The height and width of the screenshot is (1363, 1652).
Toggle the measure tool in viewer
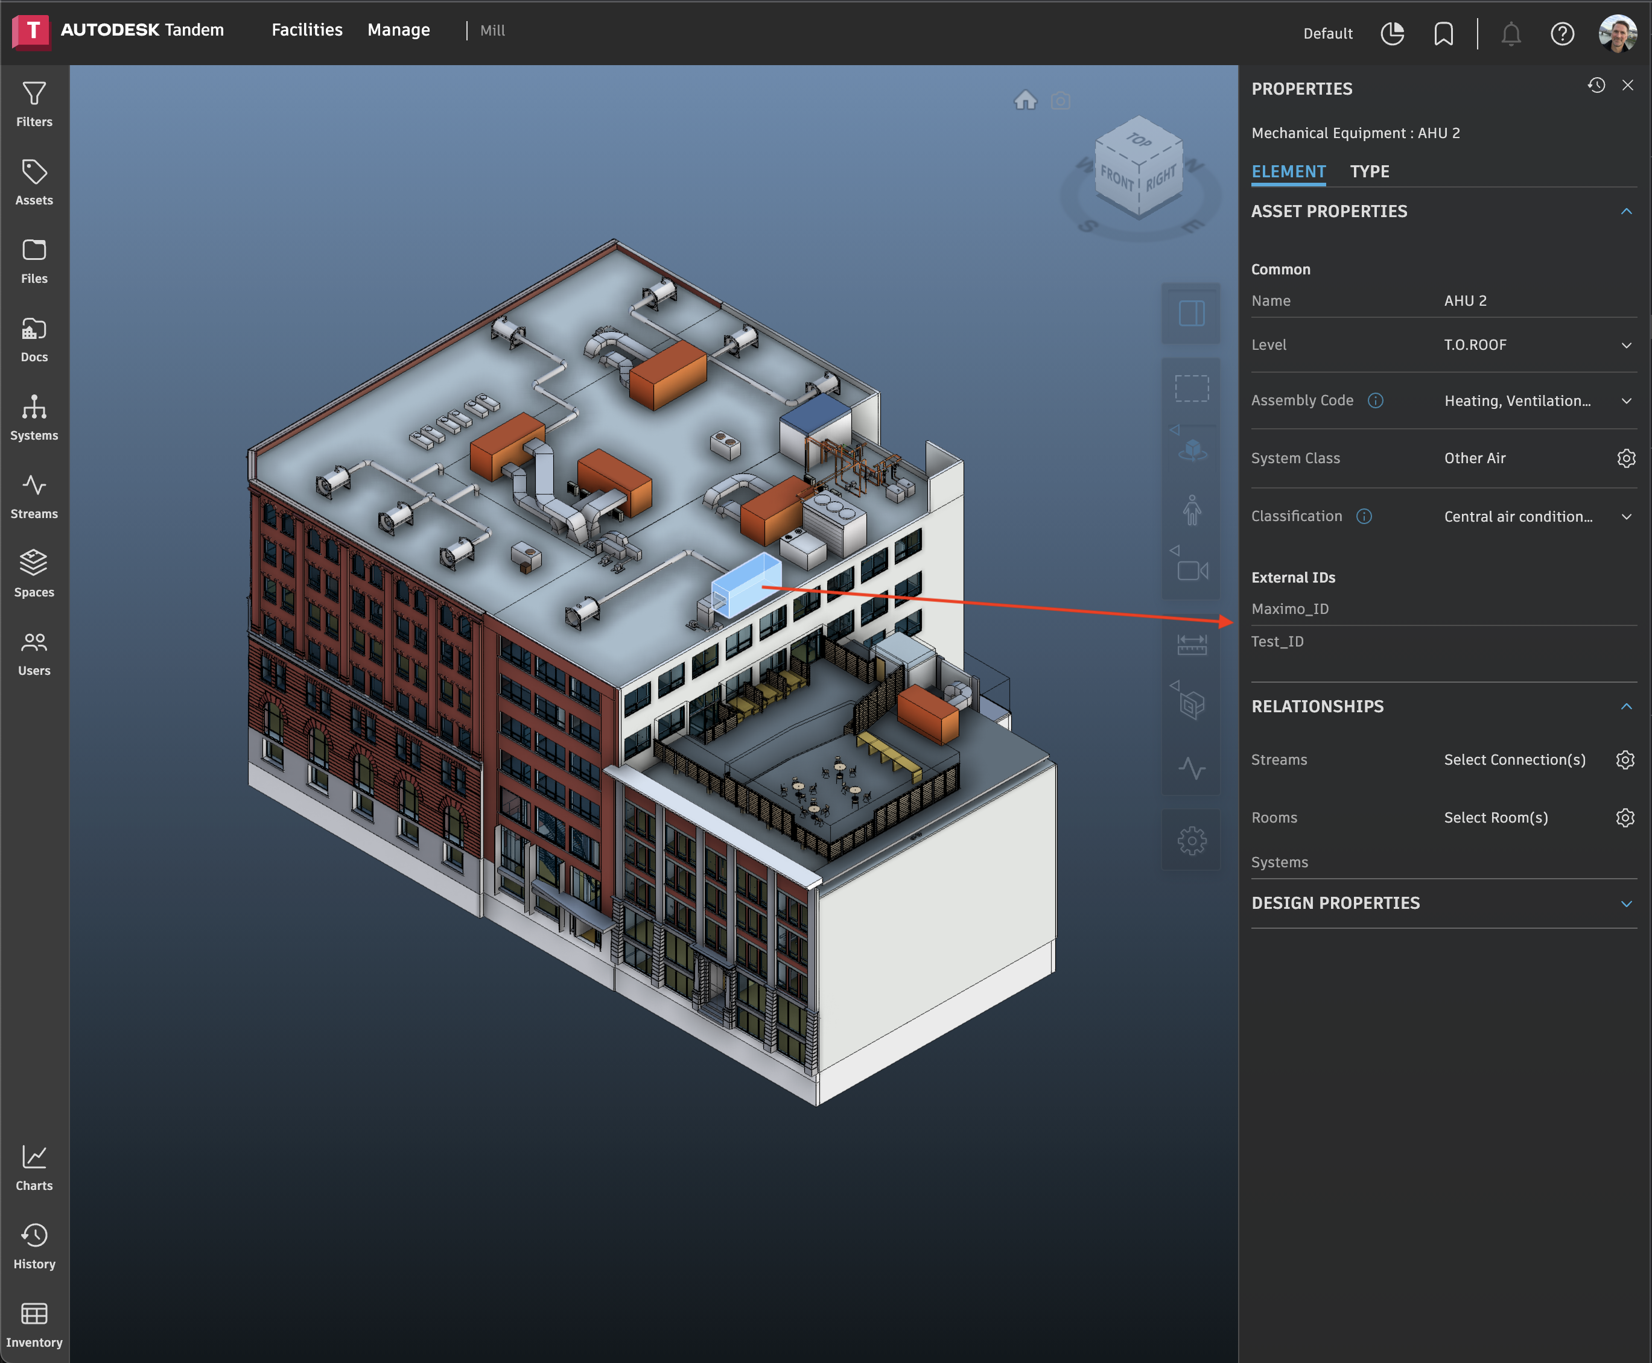(x=1191, y=645)
